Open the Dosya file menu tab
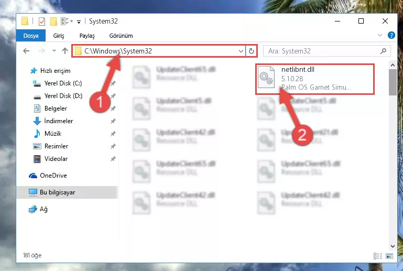Viewport: 403px width, 271px height. pos(31,36)
